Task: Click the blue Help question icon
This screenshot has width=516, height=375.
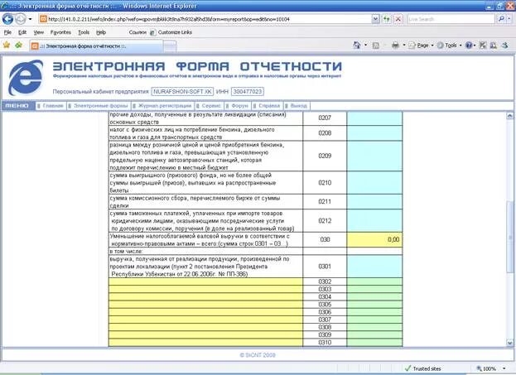Action: 469,46
